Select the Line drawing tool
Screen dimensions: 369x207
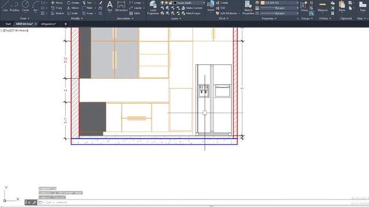click(x=5, y=6)
